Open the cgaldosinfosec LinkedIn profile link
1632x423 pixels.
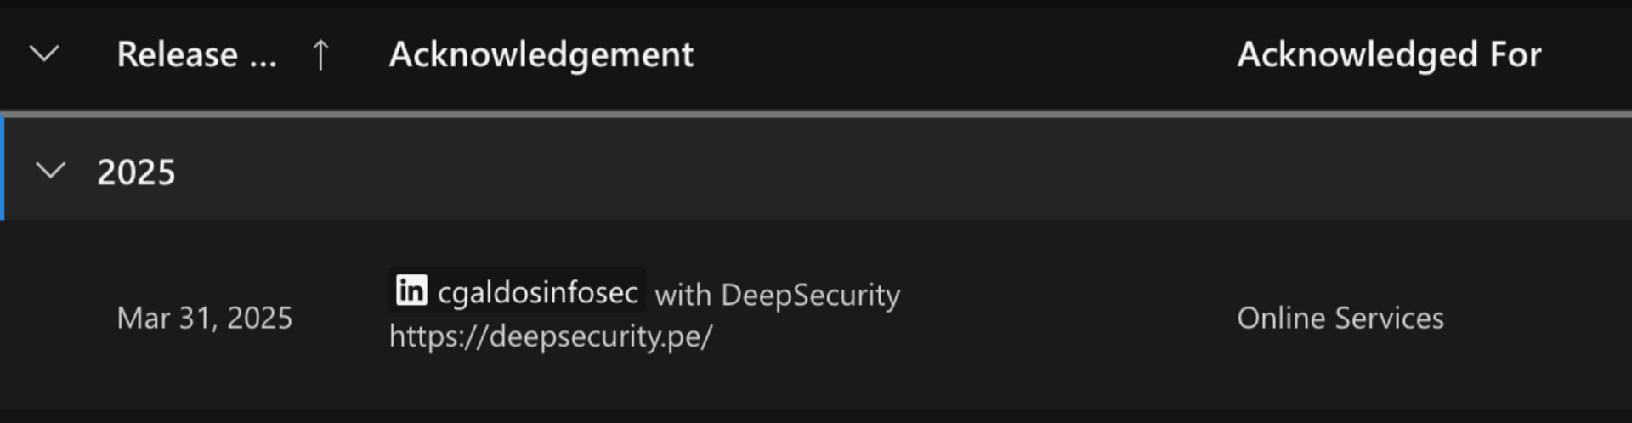(x=537, y=292)
